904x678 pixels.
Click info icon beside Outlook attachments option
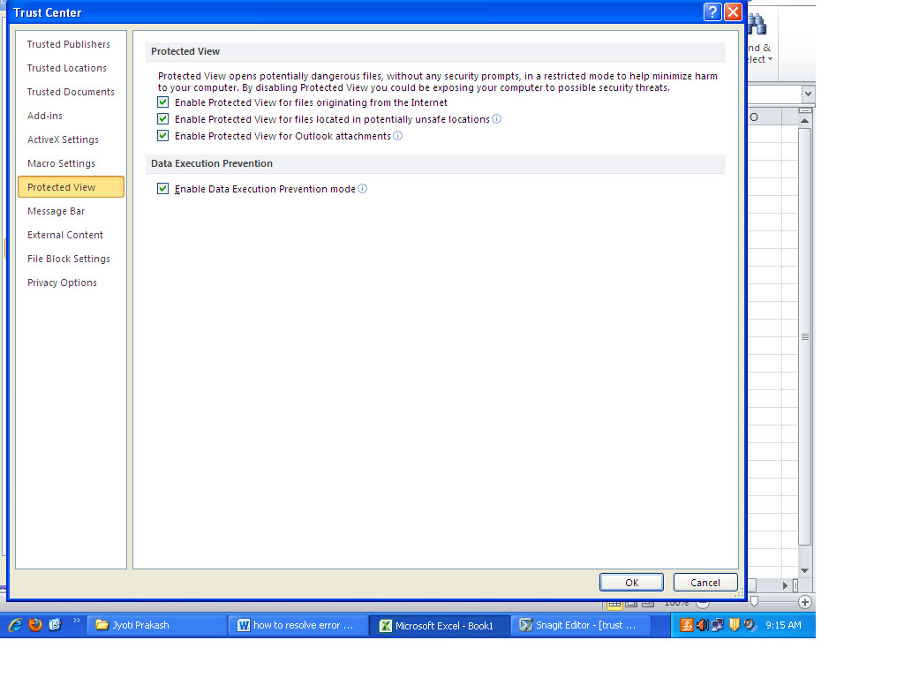(398, 135)
